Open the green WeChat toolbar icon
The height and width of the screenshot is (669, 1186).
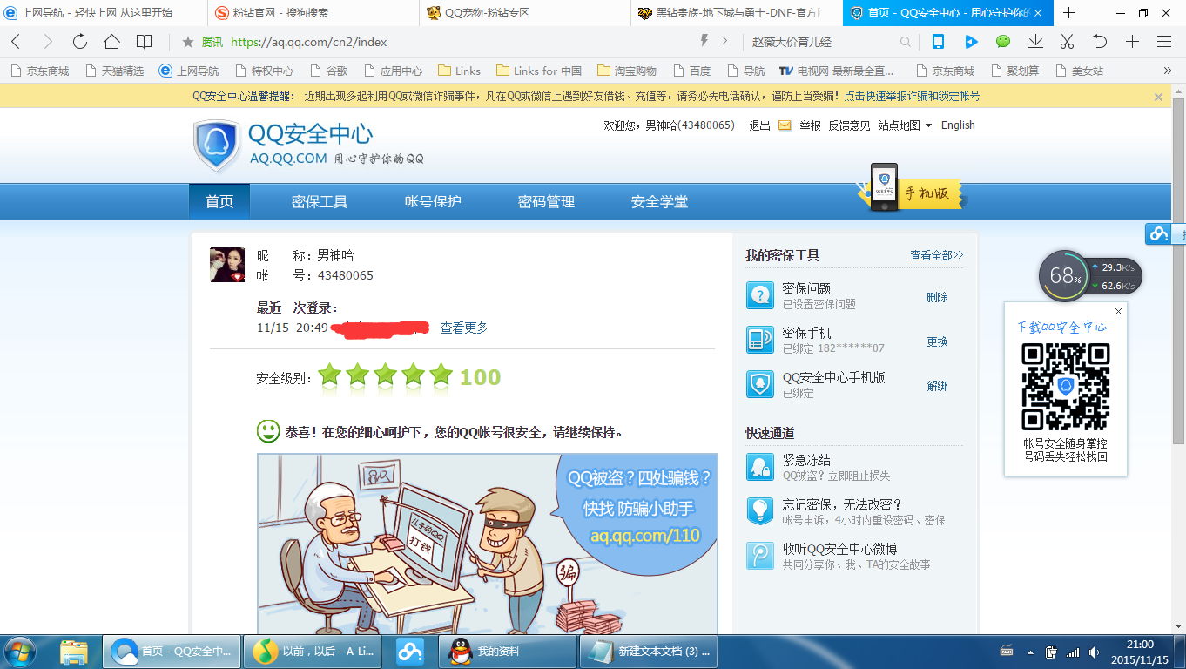click(1003, 42)
